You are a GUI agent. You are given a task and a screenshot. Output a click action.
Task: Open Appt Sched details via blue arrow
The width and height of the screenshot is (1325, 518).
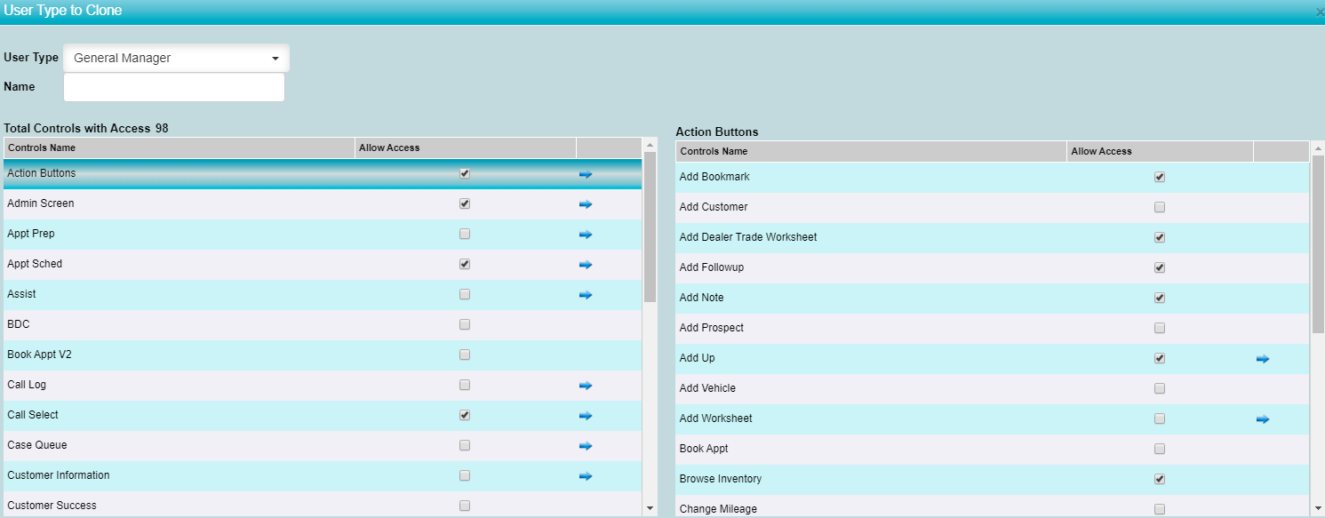click(x=585, y=265)
